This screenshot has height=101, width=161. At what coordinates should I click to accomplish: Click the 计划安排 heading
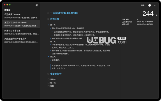tap(55, 19)
